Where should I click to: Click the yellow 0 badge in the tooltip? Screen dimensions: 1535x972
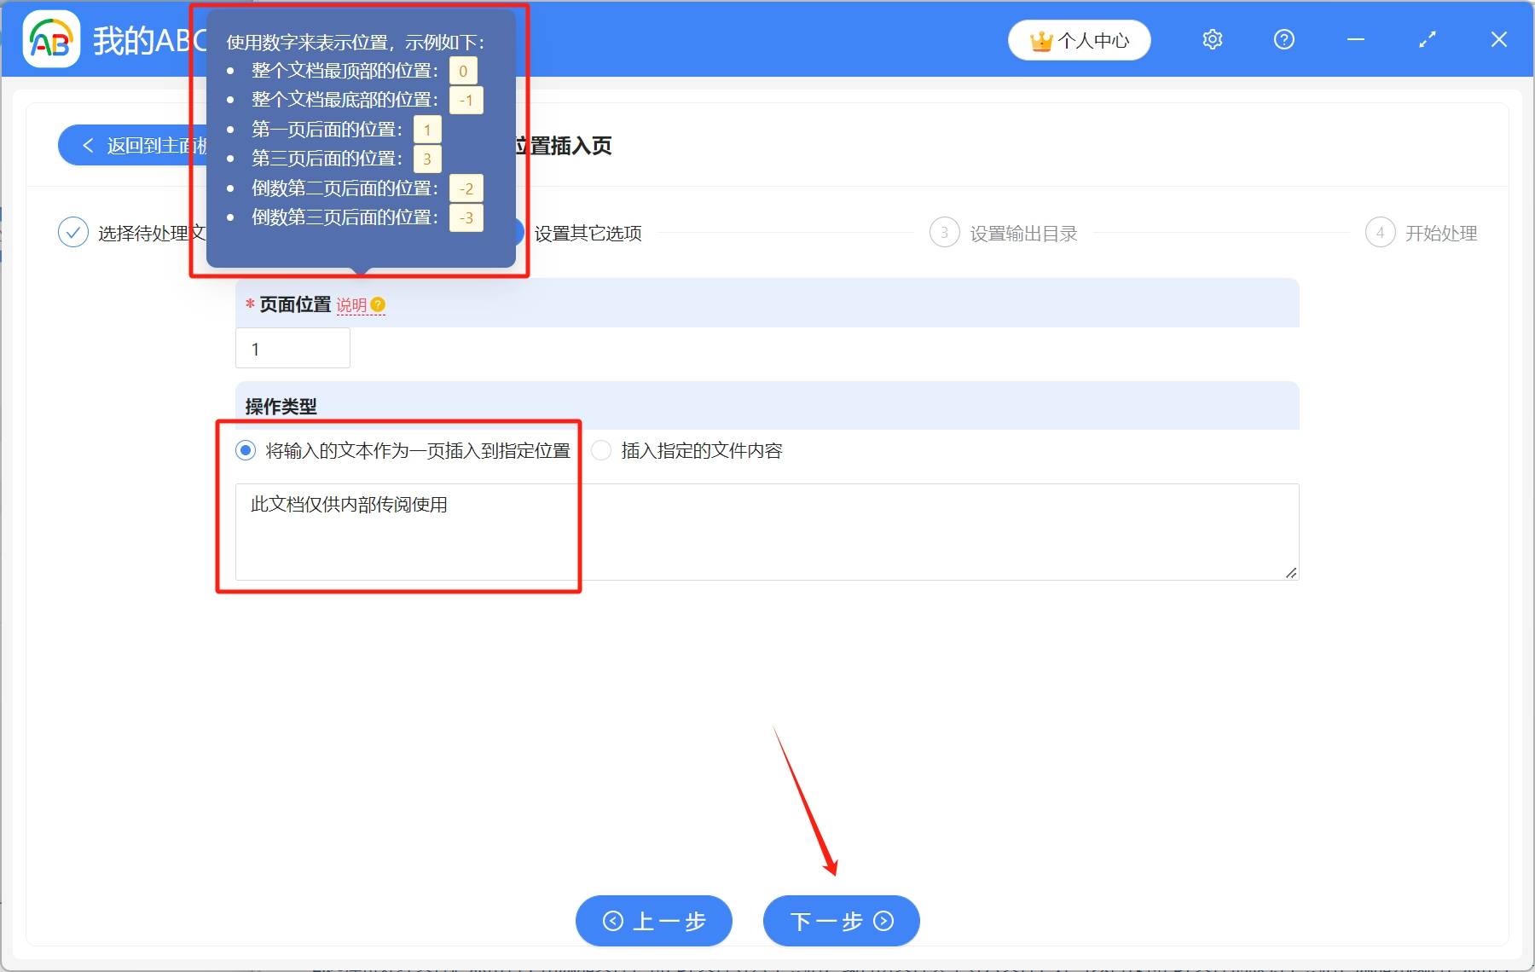click(462, 71)
